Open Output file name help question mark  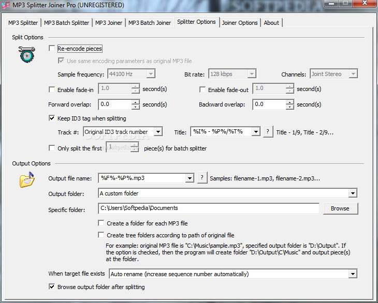tap(202, 178)
